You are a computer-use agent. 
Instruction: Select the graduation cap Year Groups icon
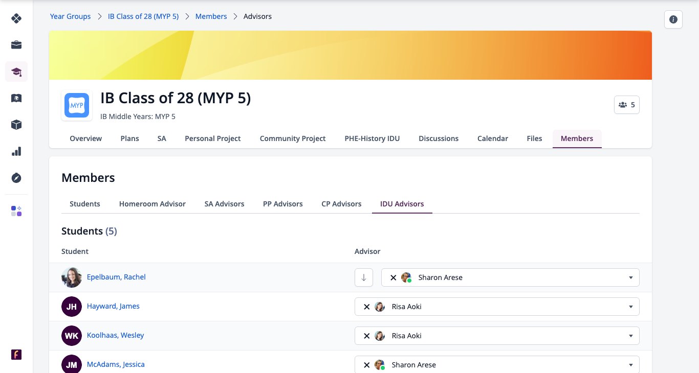click(x=16, y=72)
